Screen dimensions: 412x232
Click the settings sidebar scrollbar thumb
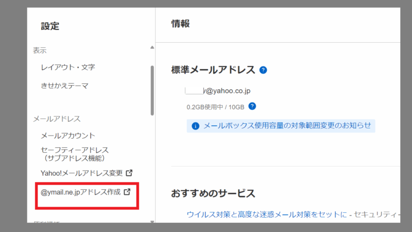coord(152,91)
